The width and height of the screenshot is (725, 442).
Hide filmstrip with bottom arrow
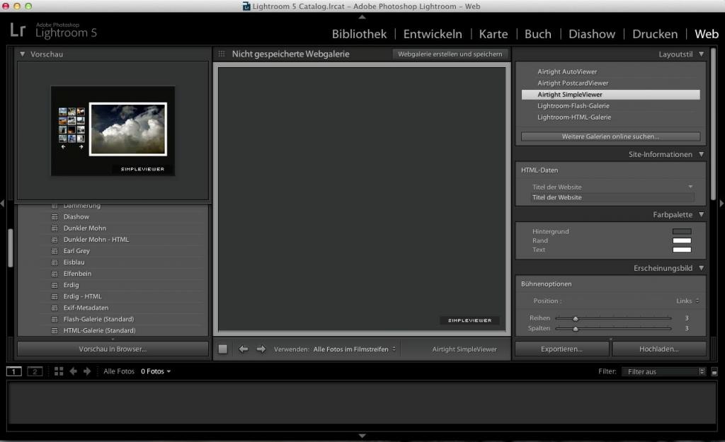click(x=362, y=436)
